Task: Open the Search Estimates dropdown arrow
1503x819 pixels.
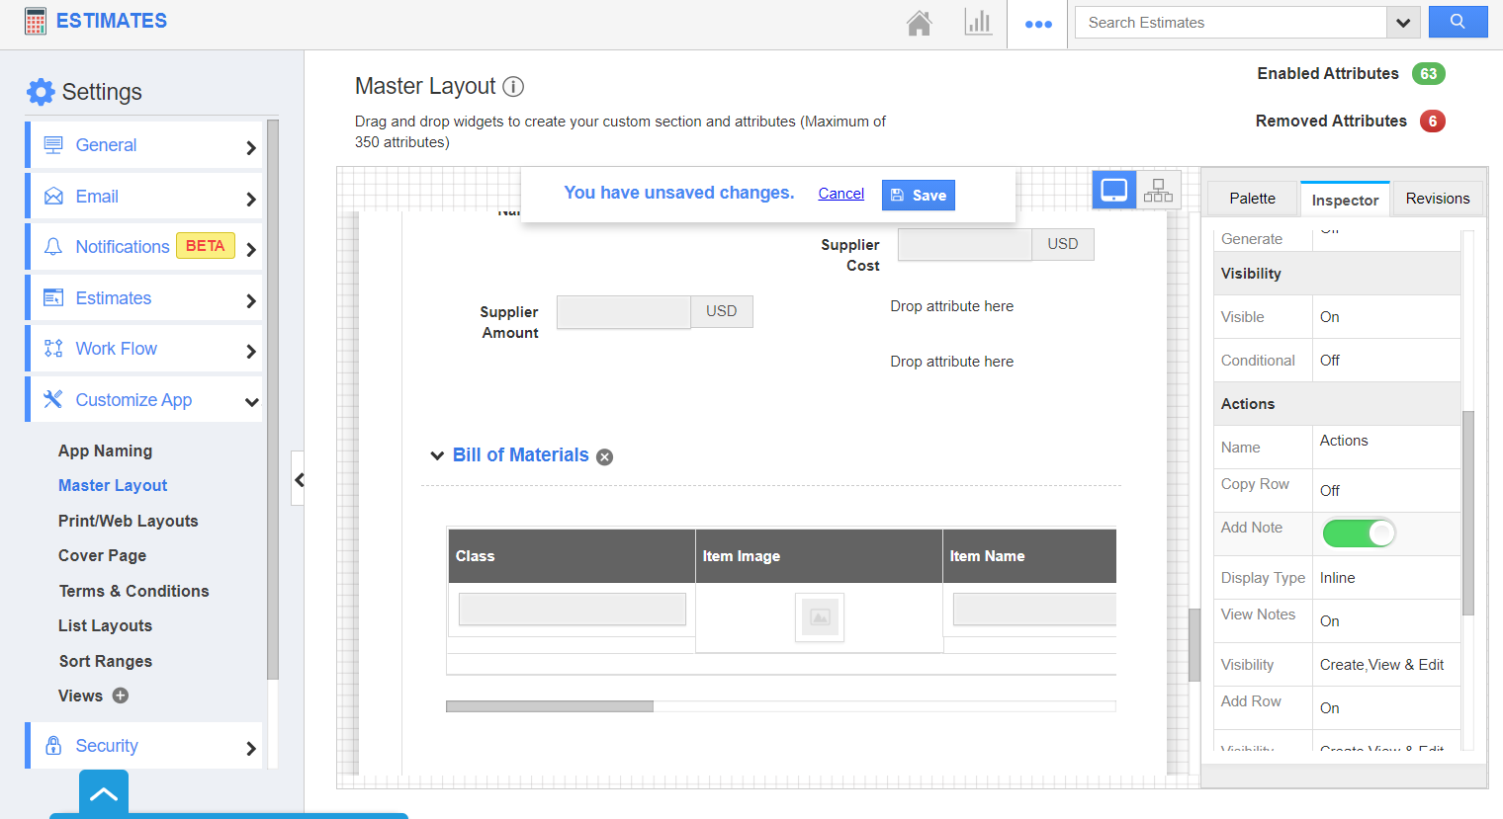Action: [1402, 23]
